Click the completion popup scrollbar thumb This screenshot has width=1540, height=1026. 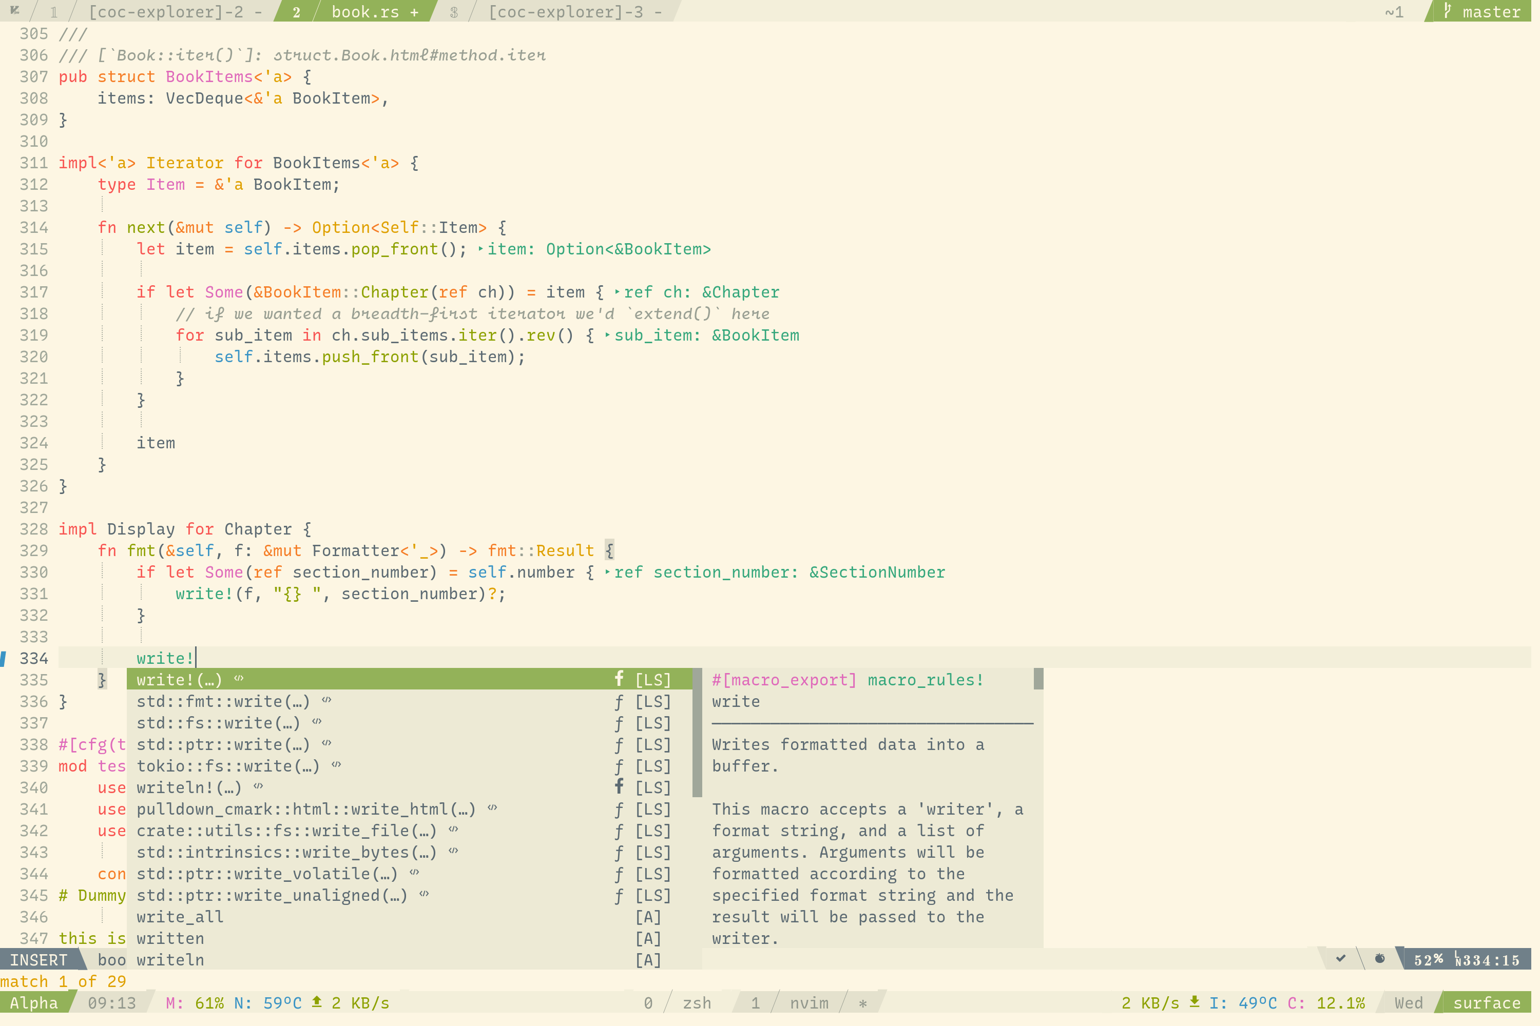(x=697, y=732)
